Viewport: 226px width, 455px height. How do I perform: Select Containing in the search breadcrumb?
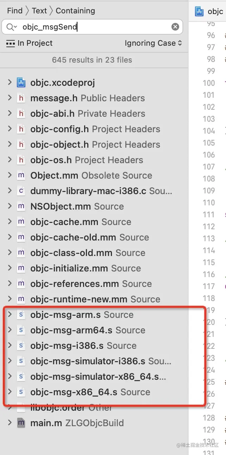click(x=75, y=11)
